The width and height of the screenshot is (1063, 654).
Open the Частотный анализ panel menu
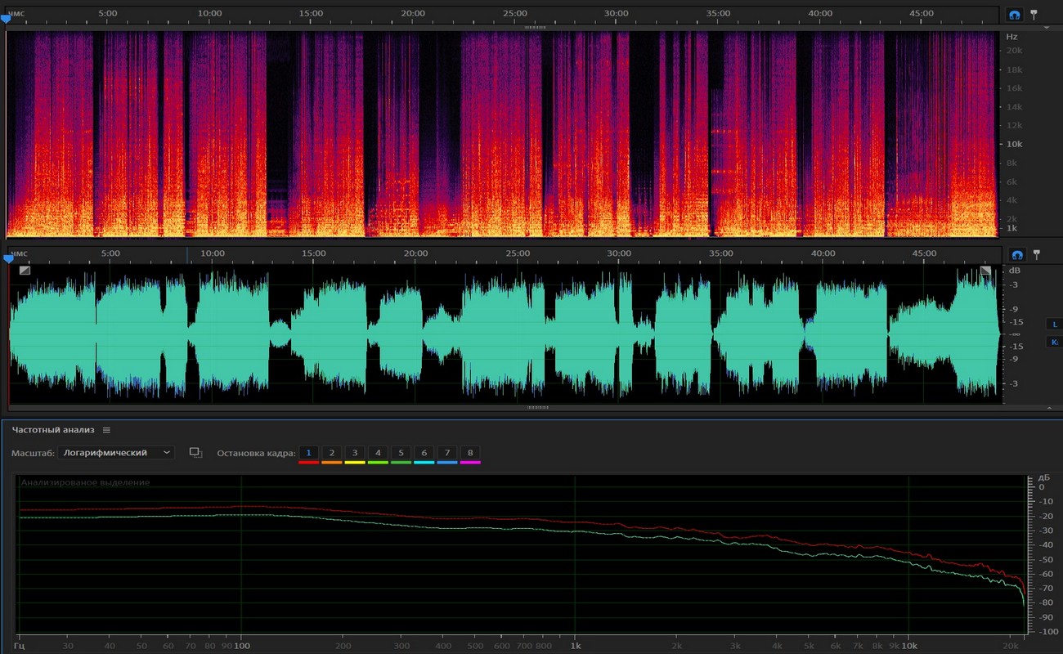106,430
